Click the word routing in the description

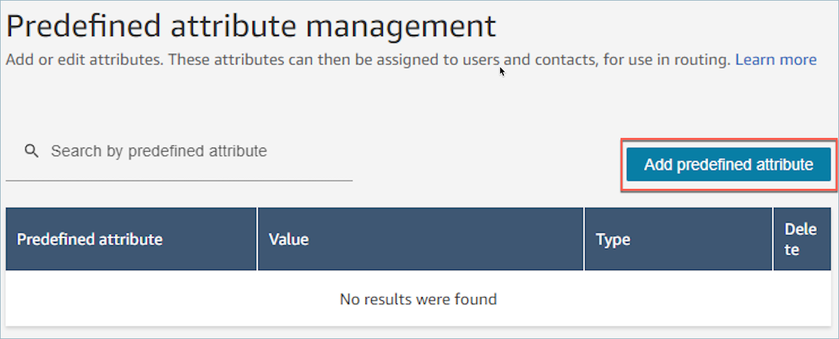pos(707,61)
